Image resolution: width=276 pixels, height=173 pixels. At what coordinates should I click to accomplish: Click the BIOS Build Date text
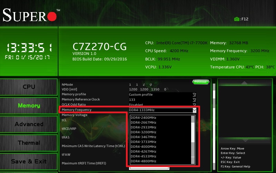click(100, 59)
